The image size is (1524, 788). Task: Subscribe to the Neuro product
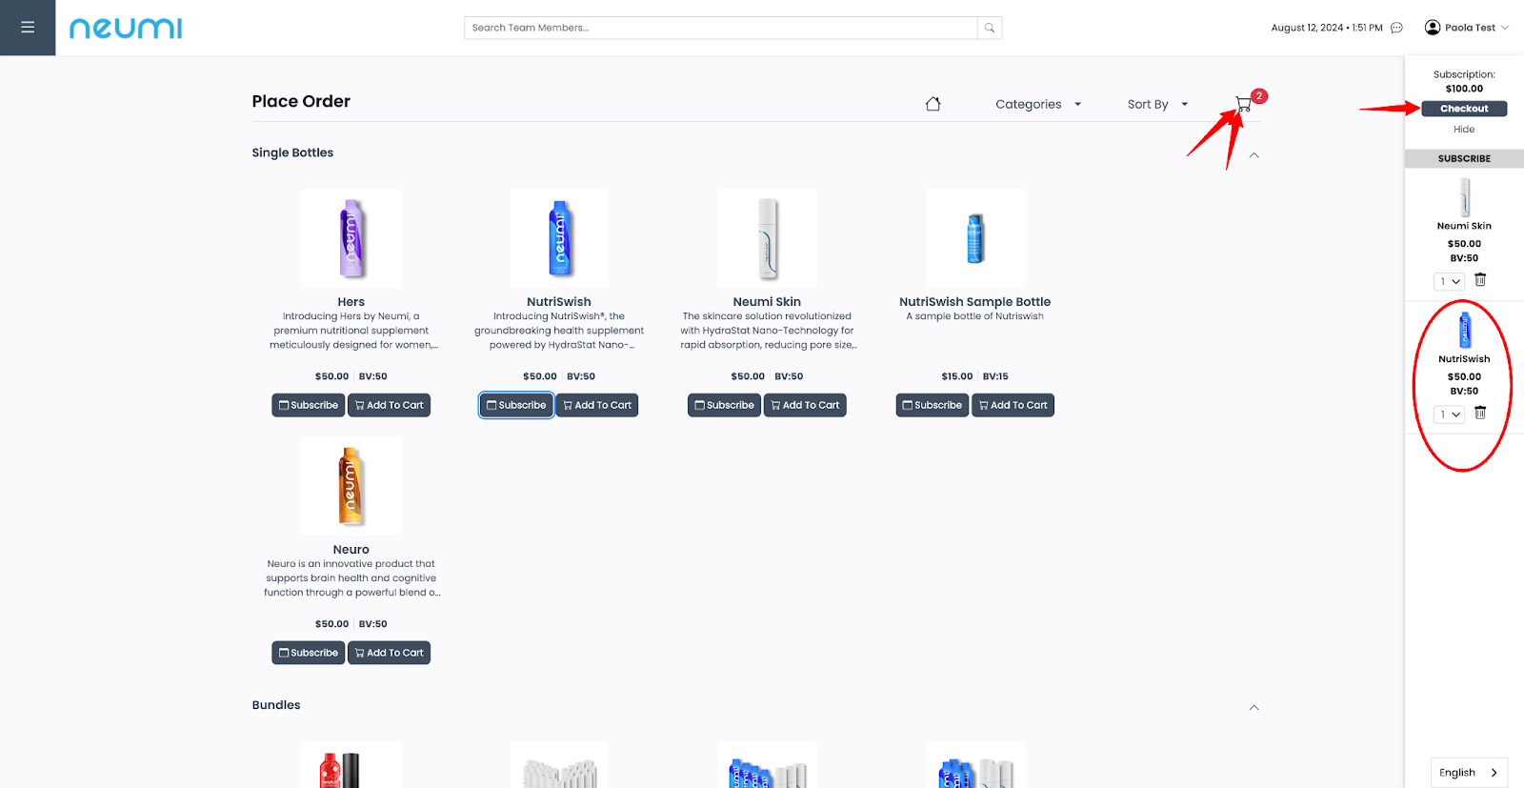coord(308,653)
